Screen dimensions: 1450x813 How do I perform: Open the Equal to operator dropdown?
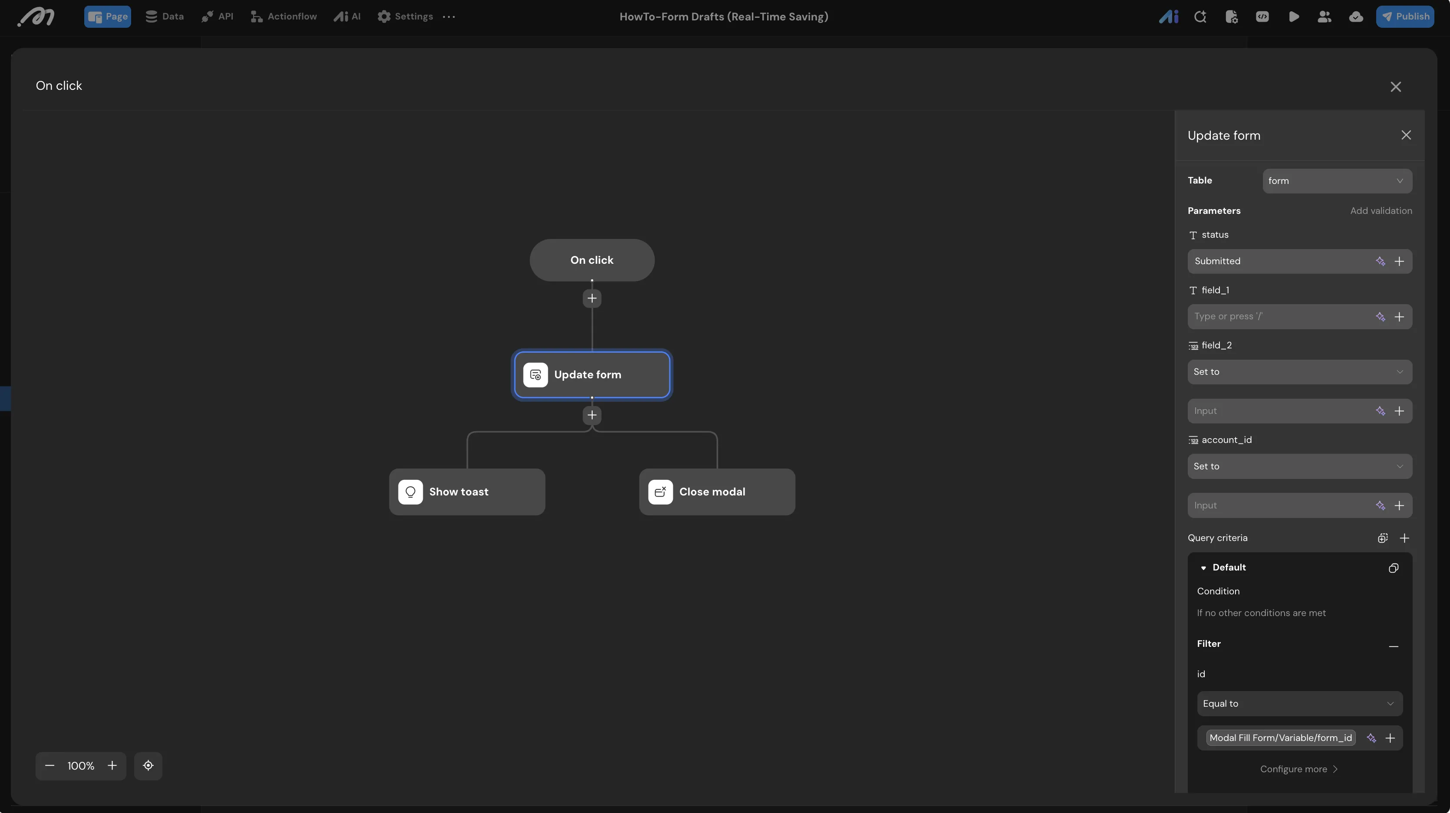1300,704
